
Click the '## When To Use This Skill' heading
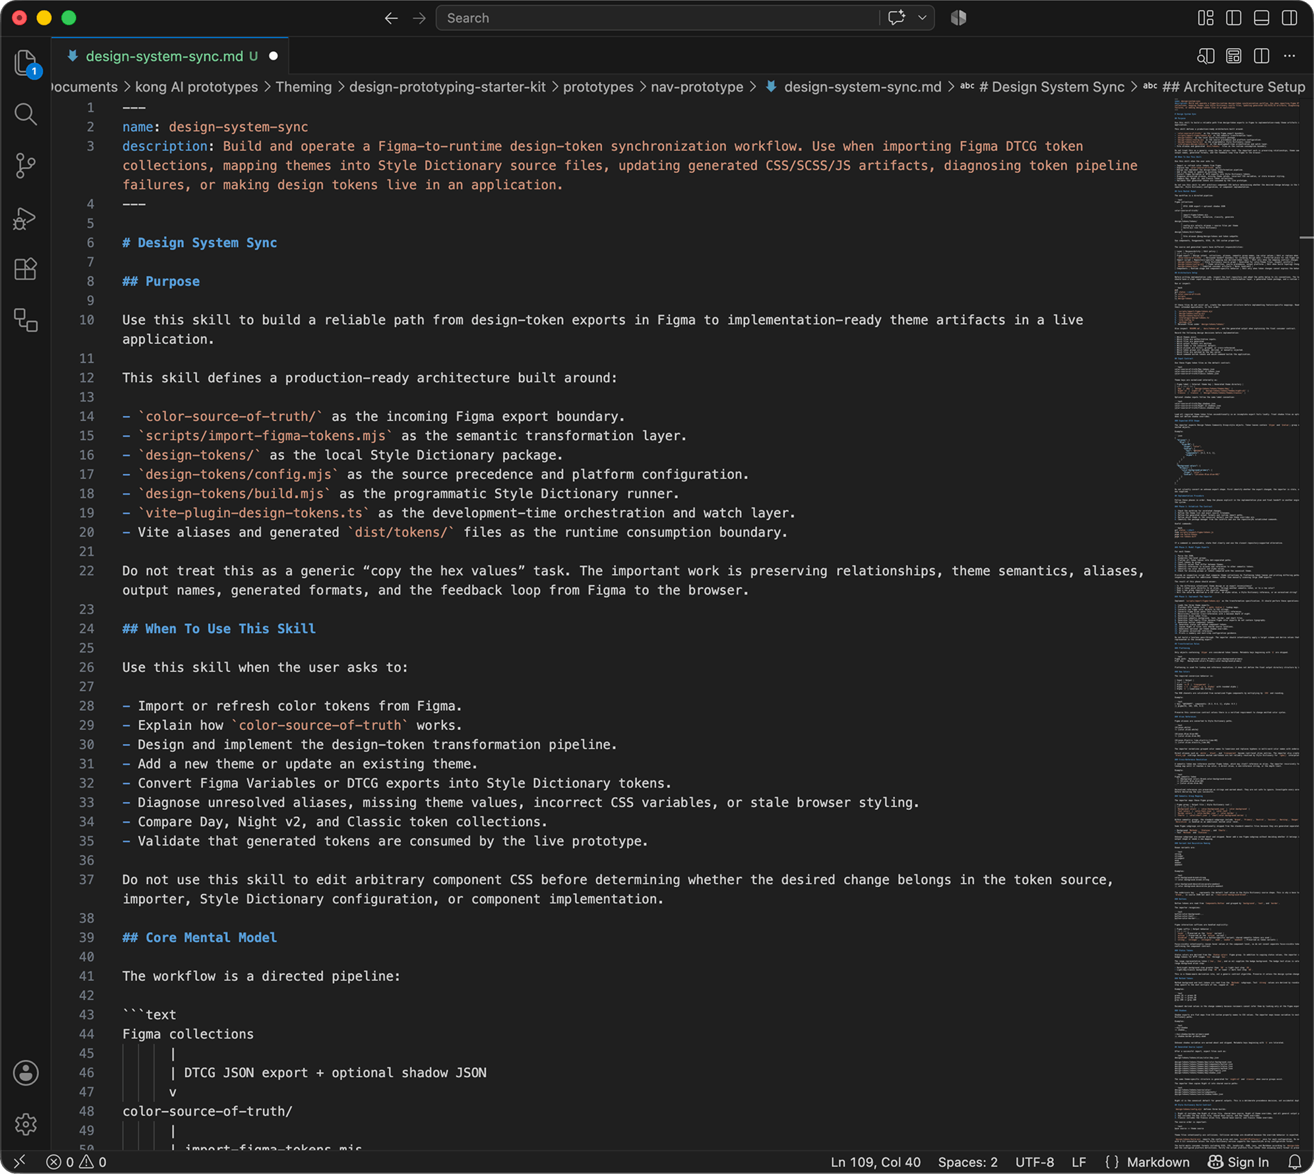coord(219,629)
